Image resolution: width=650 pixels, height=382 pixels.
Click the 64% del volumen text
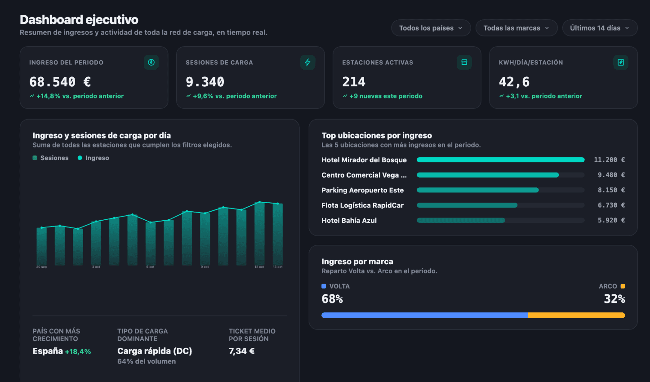(147, 362)
